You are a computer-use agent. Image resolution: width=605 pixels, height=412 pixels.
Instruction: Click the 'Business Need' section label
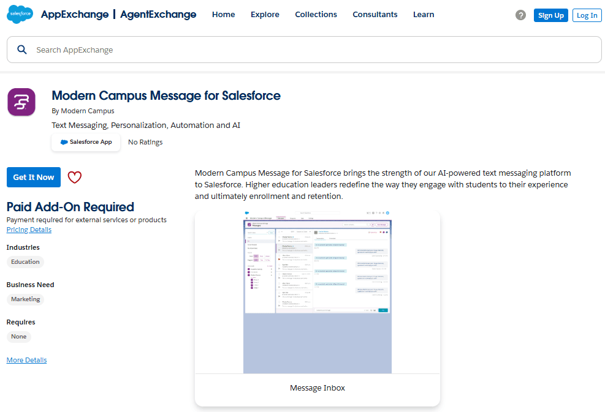[31, 285]
